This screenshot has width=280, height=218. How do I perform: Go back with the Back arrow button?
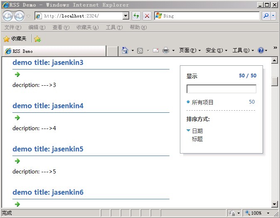point(7,16)
